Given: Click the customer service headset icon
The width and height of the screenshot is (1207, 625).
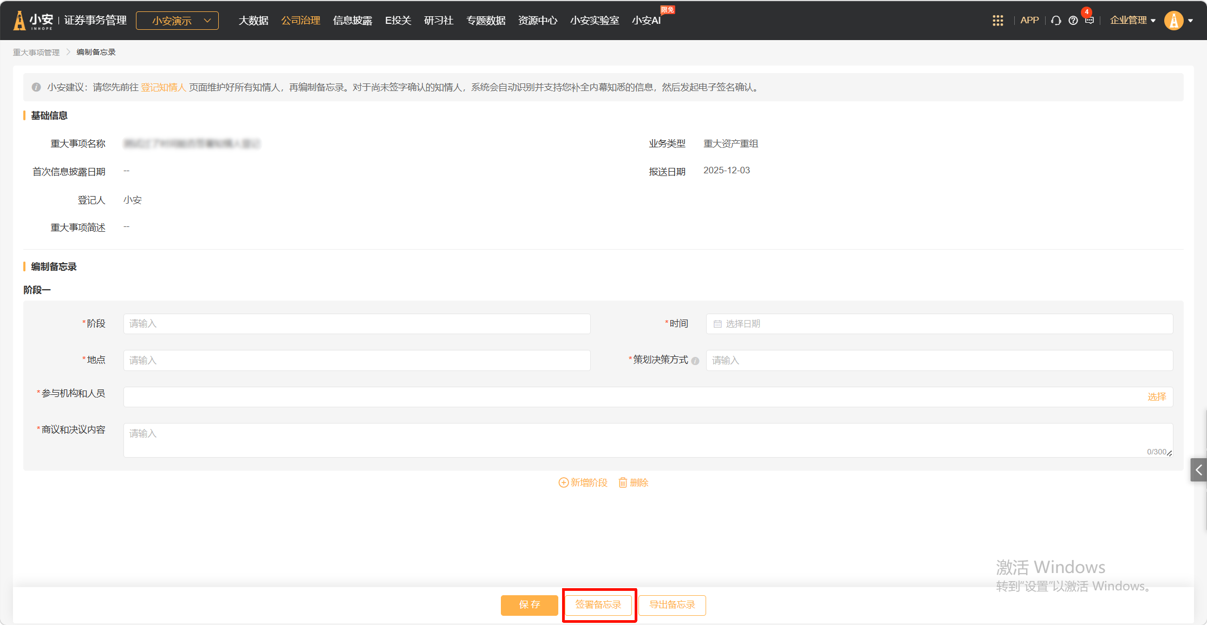Looking at the screenshot, I should (1055, 21).
